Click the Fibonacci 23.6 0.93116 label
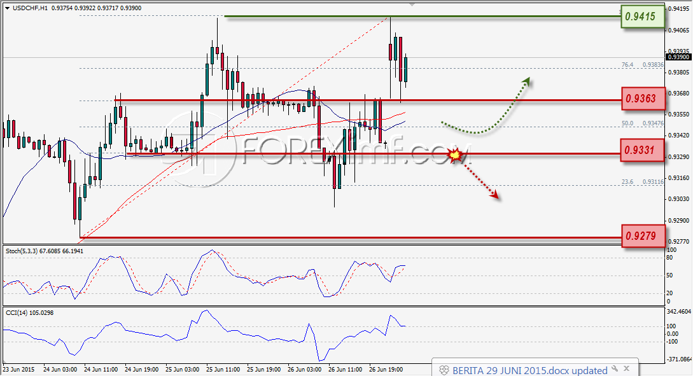Screen dimensions: 693x376 (643, 181)
